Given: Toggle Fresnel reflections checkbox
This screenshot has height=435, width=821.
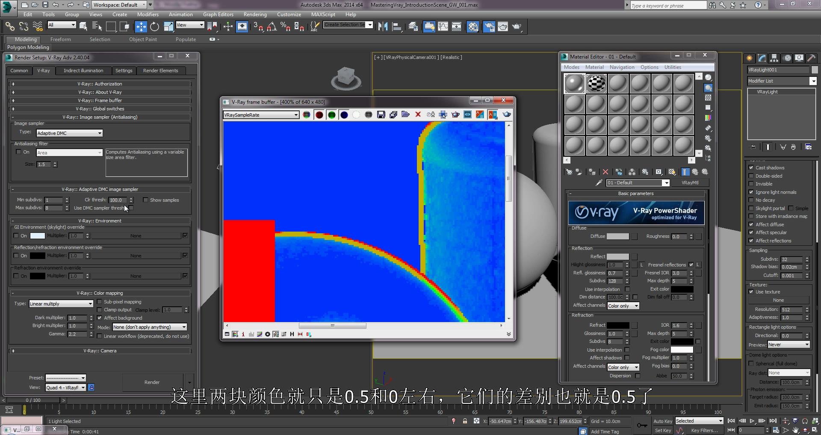Looking at the screenshot, I should click(691, 265).
